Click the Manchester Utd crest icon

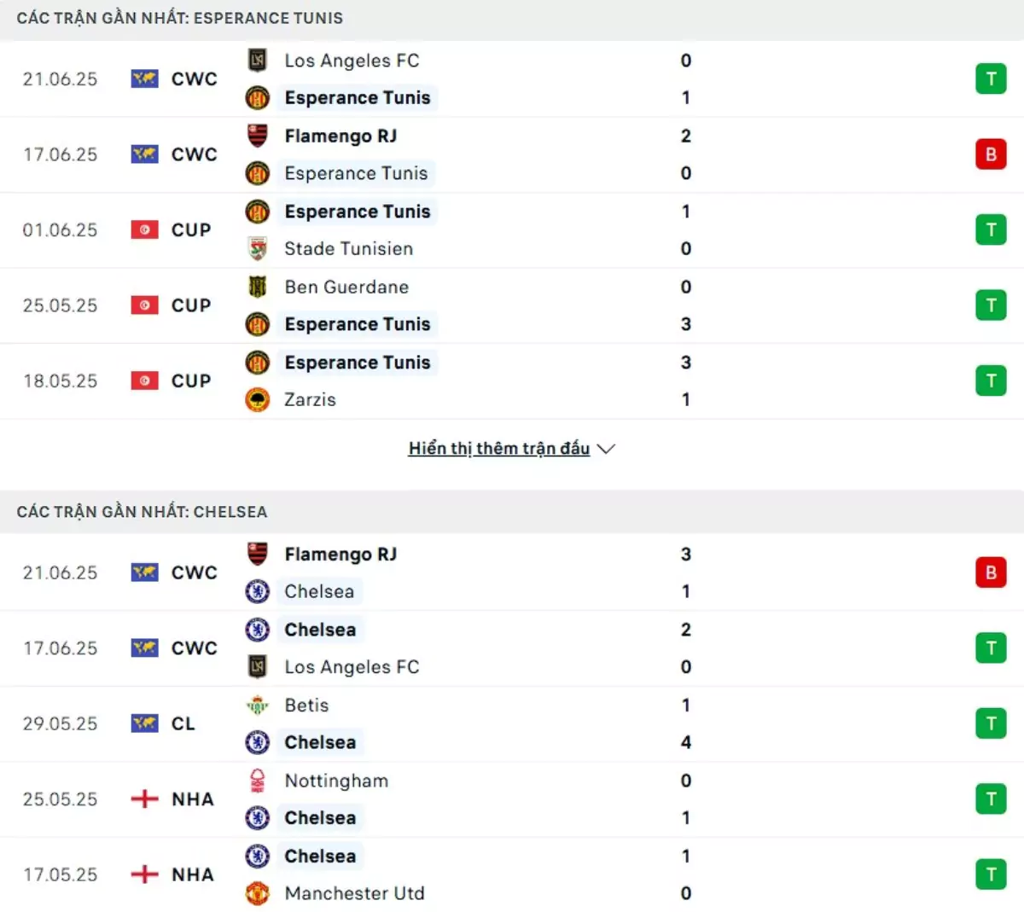click(x=257, y=893)
